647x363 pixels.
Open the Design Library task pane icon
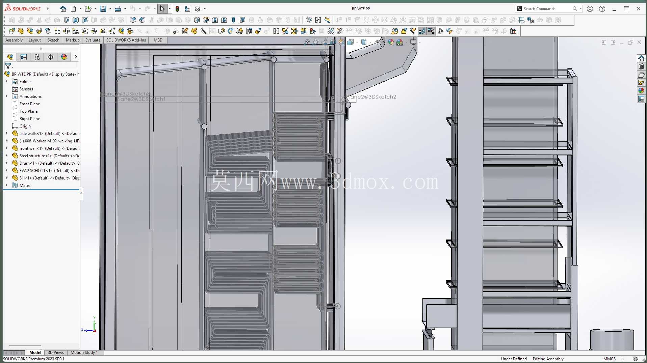pos(641,66)
